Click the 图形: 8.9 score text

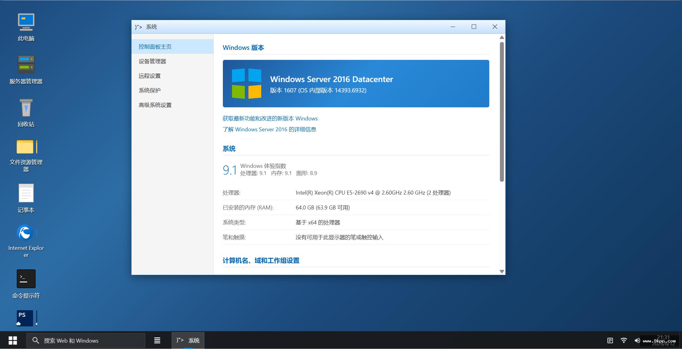(307, 173)
